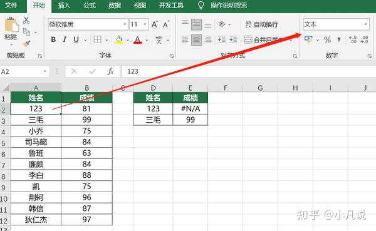Image resolution: width=376 pixels, height=231 pixels.
Task: Toggle Italic formatting
Action: 65,39
